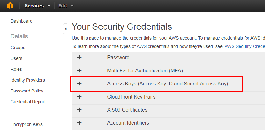Go to Users in the sidebar
The height and width of the screenshot is (132, 265).
[16, 58]
